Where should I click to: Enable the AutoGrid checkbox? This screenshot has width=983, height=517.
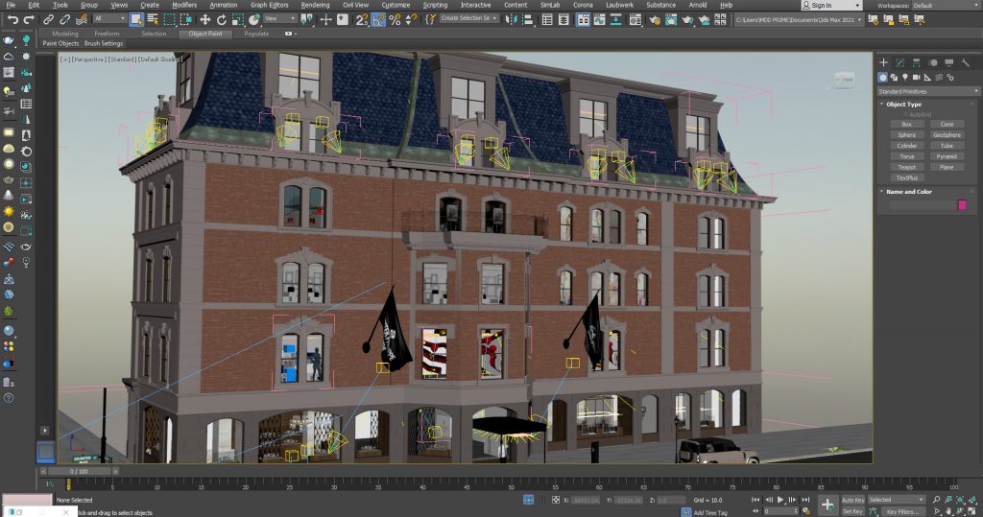click(x=903, y=114)
